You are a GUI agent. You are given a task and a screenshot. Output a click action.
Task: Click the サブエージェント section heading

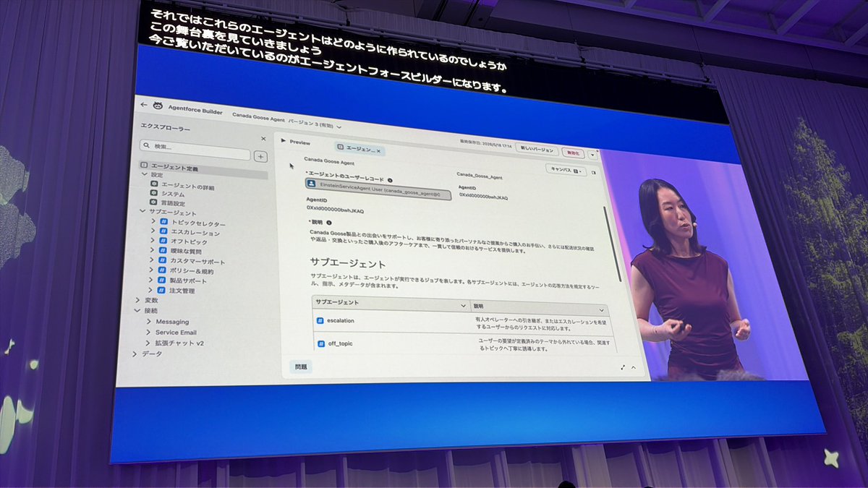click(348, 262)
